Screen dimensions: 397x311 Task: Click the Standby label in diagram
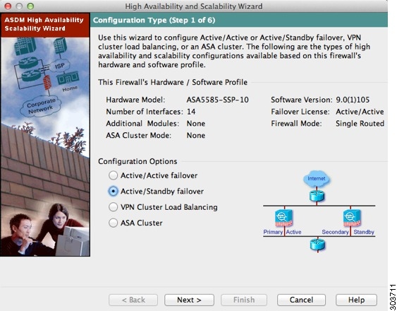point(364,232)
